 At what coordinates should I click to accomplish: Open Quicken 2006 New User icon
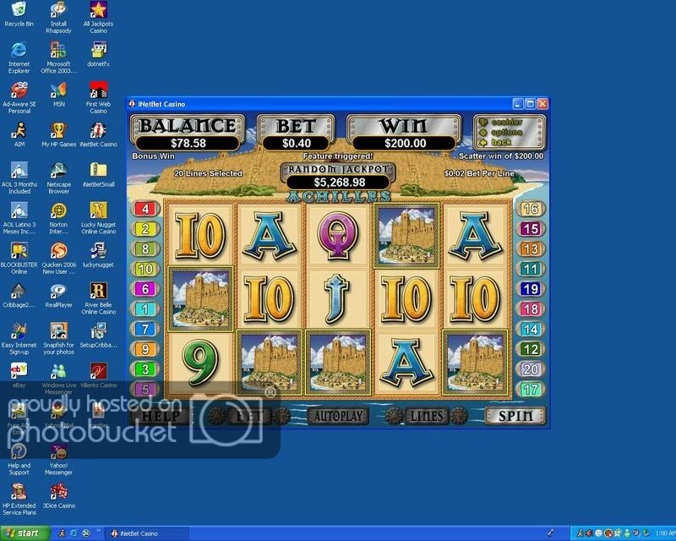pyautogui.click(x=58, y=259)
